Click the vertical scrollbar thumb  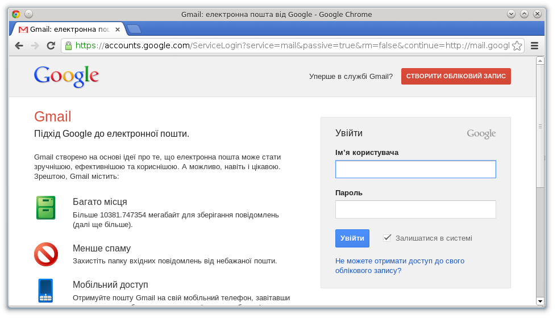541,127
